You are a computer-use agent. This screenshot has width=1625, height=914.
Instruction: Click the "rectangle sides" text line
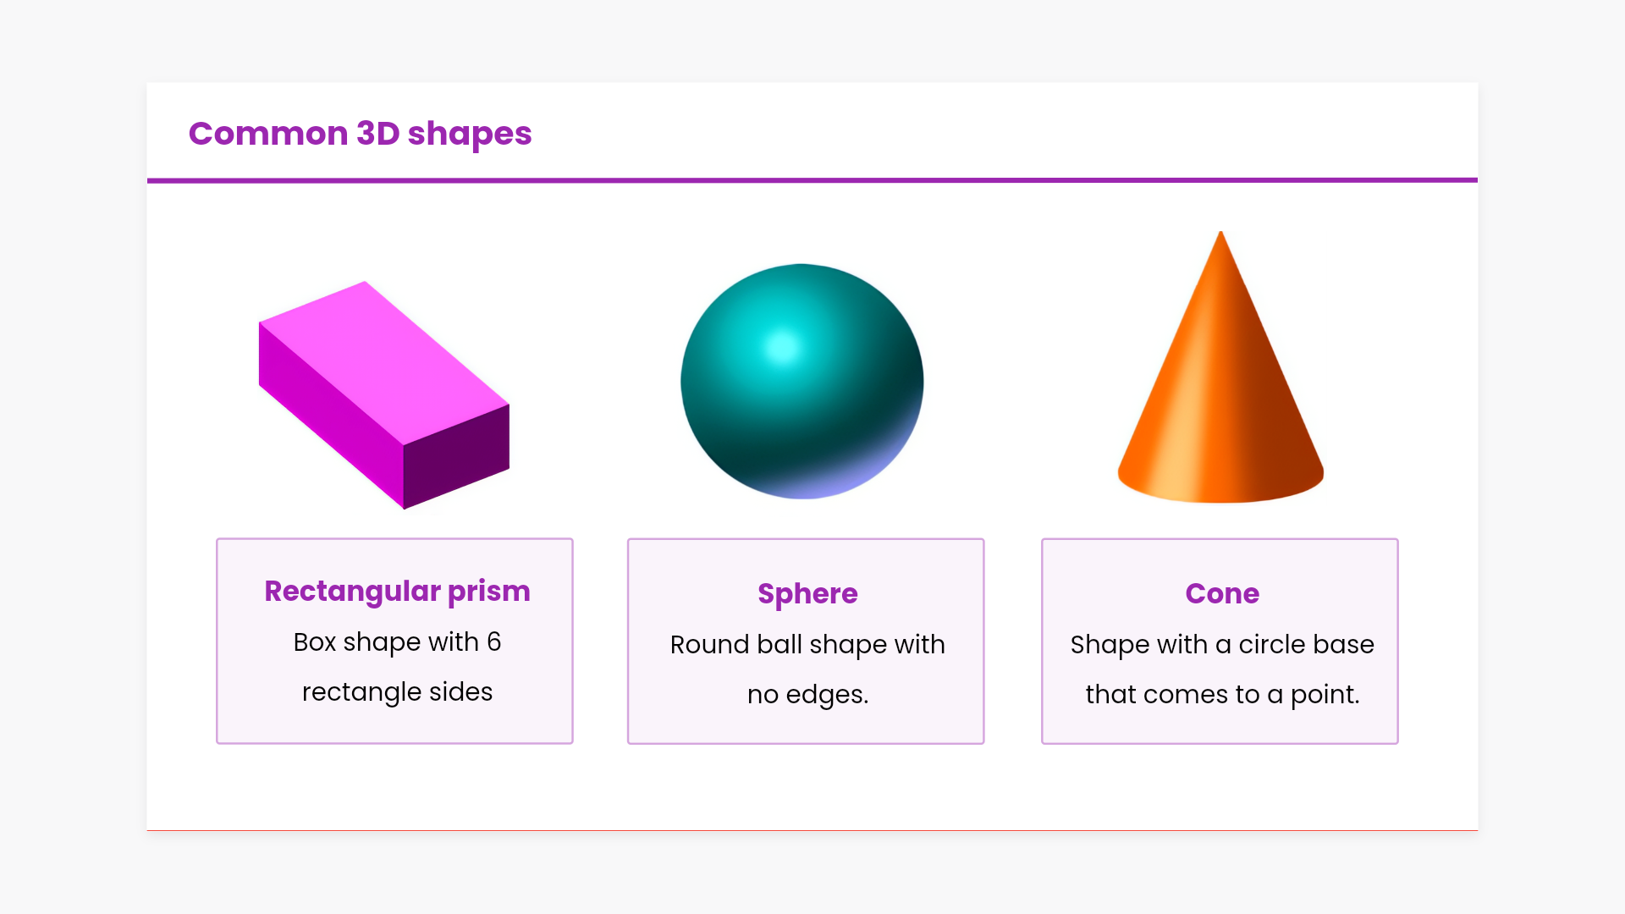pos(397,691)
